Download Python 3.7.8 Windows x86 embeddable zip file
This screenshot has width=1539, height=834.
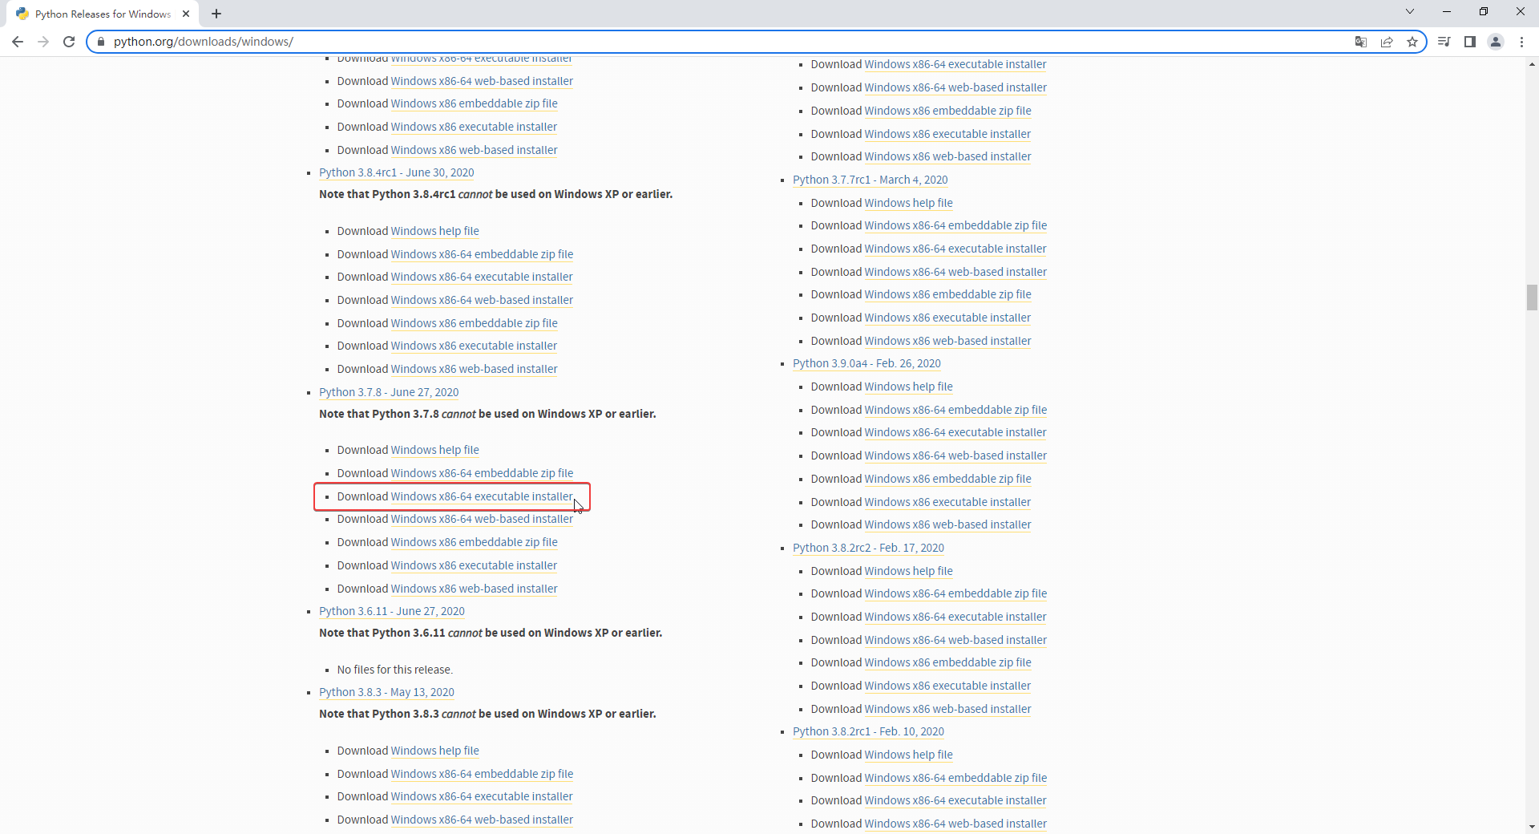(474, 542)
